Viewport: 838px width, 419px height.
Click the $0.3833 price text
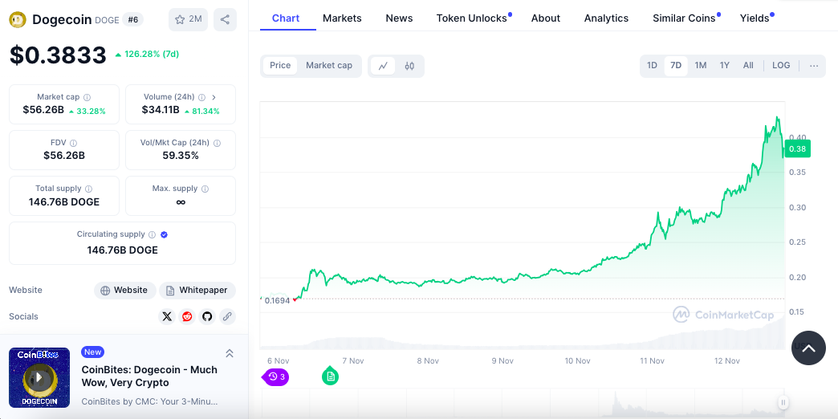coord(59,55)
